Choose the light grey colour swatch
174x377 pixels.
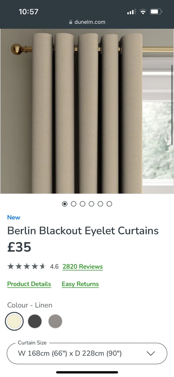tap(55, 321)
